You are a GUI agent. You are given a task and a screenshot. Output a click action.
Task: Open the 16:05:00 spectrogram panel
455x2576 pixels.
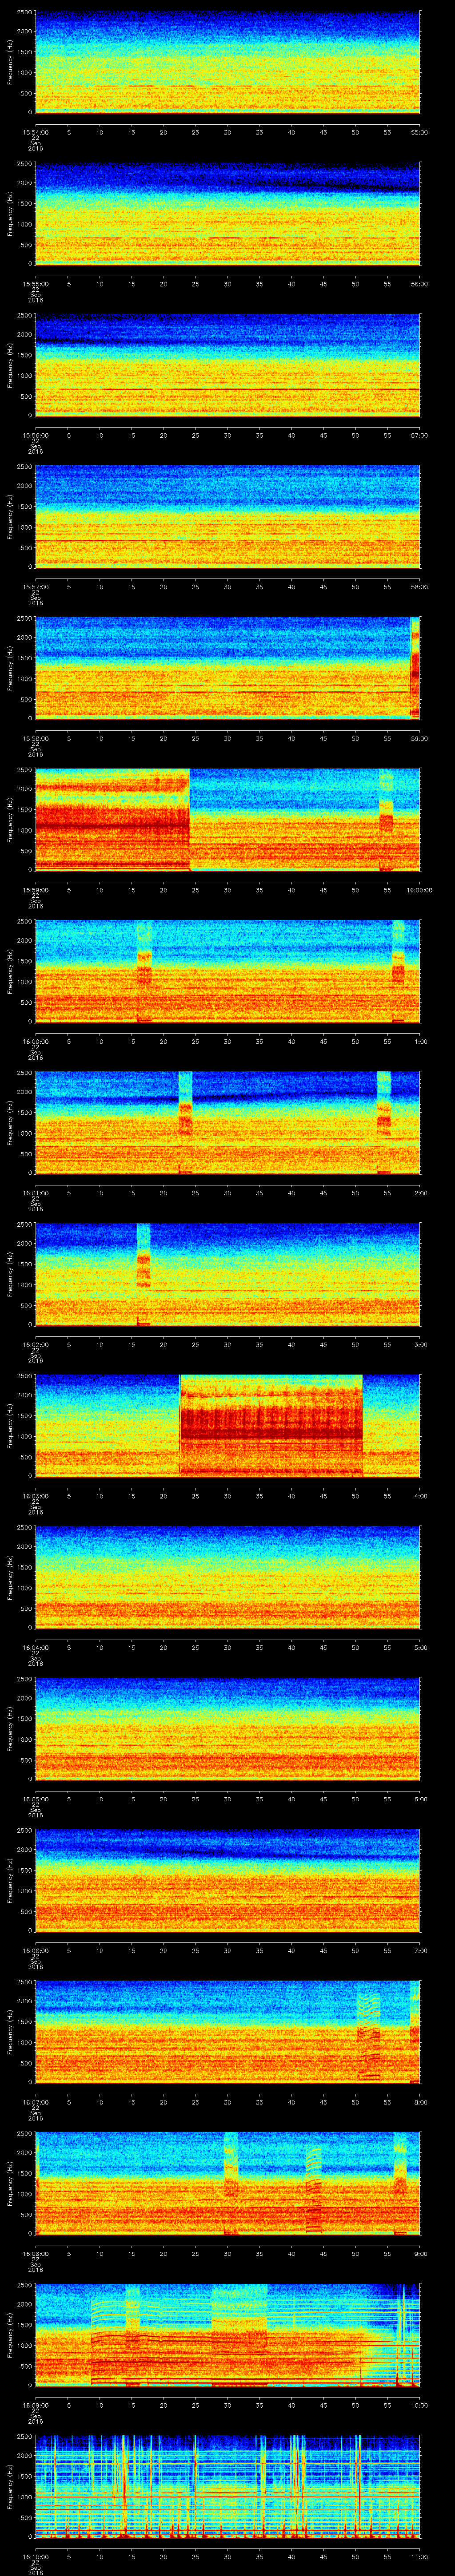click(x=227, y=1728)
